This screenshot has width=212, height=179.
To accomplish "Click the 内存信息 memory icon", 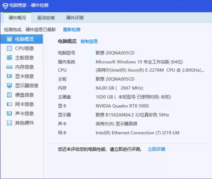I will point(9,67).
